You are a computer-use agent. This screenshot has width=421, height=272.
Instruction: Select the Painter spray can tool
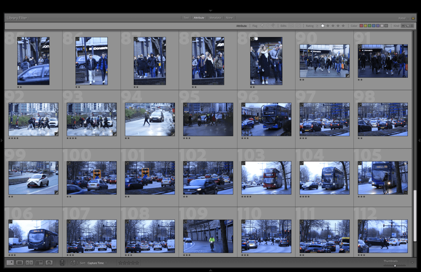coord(62,263)
